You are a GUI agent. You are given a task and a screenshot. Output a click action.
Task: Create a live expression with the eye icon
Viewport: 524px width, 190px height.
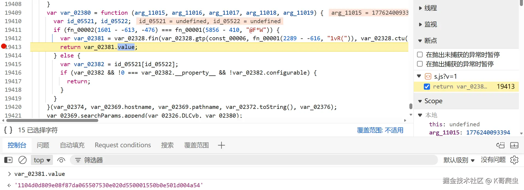61,160
